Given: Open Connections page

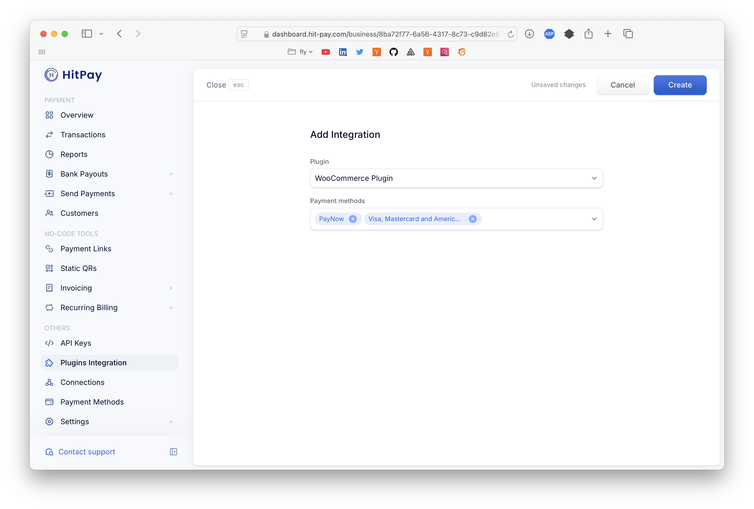Looking at the screenshot, I should point(83,382).
